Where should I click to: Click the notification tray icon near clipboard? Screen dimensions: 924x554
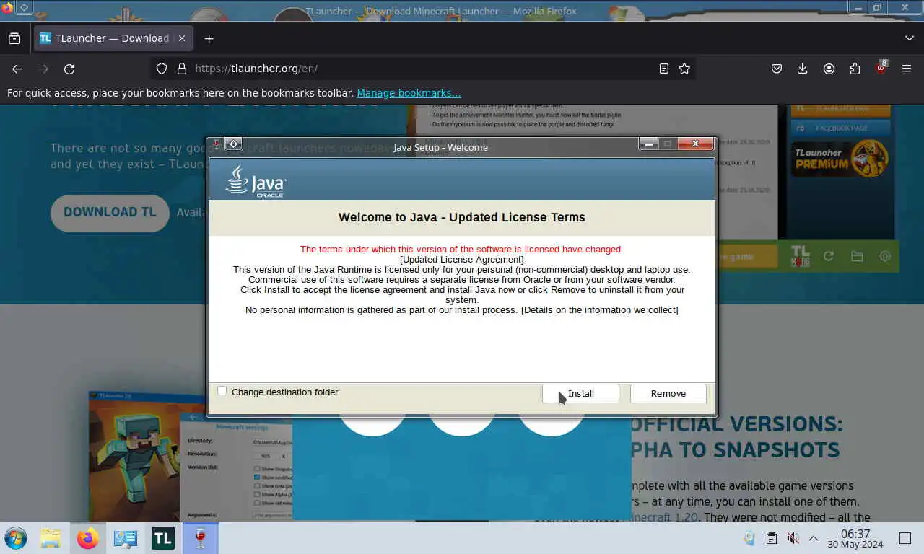point(749,538)
